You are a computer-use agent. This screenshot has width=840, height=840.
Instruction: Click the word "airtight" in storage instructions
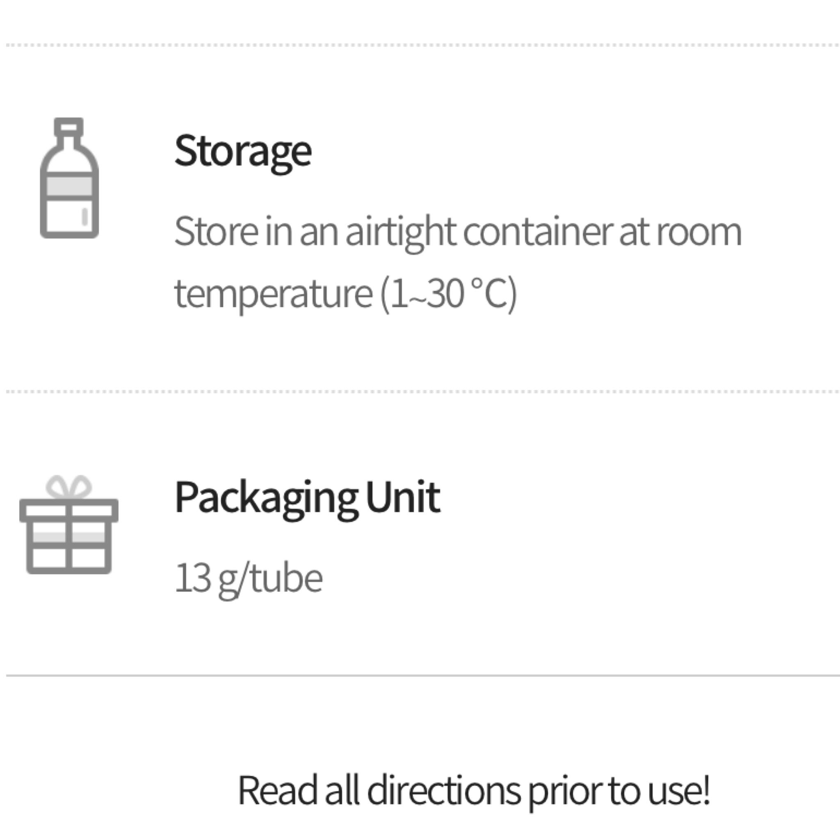click(x=400, y=232)
